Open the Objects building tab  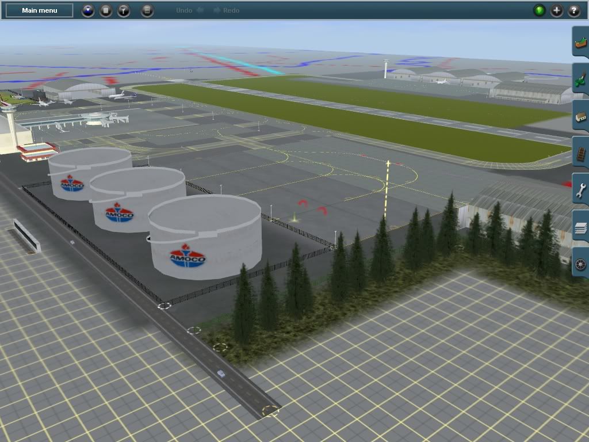pyautogui.click(x=580, y=116)
